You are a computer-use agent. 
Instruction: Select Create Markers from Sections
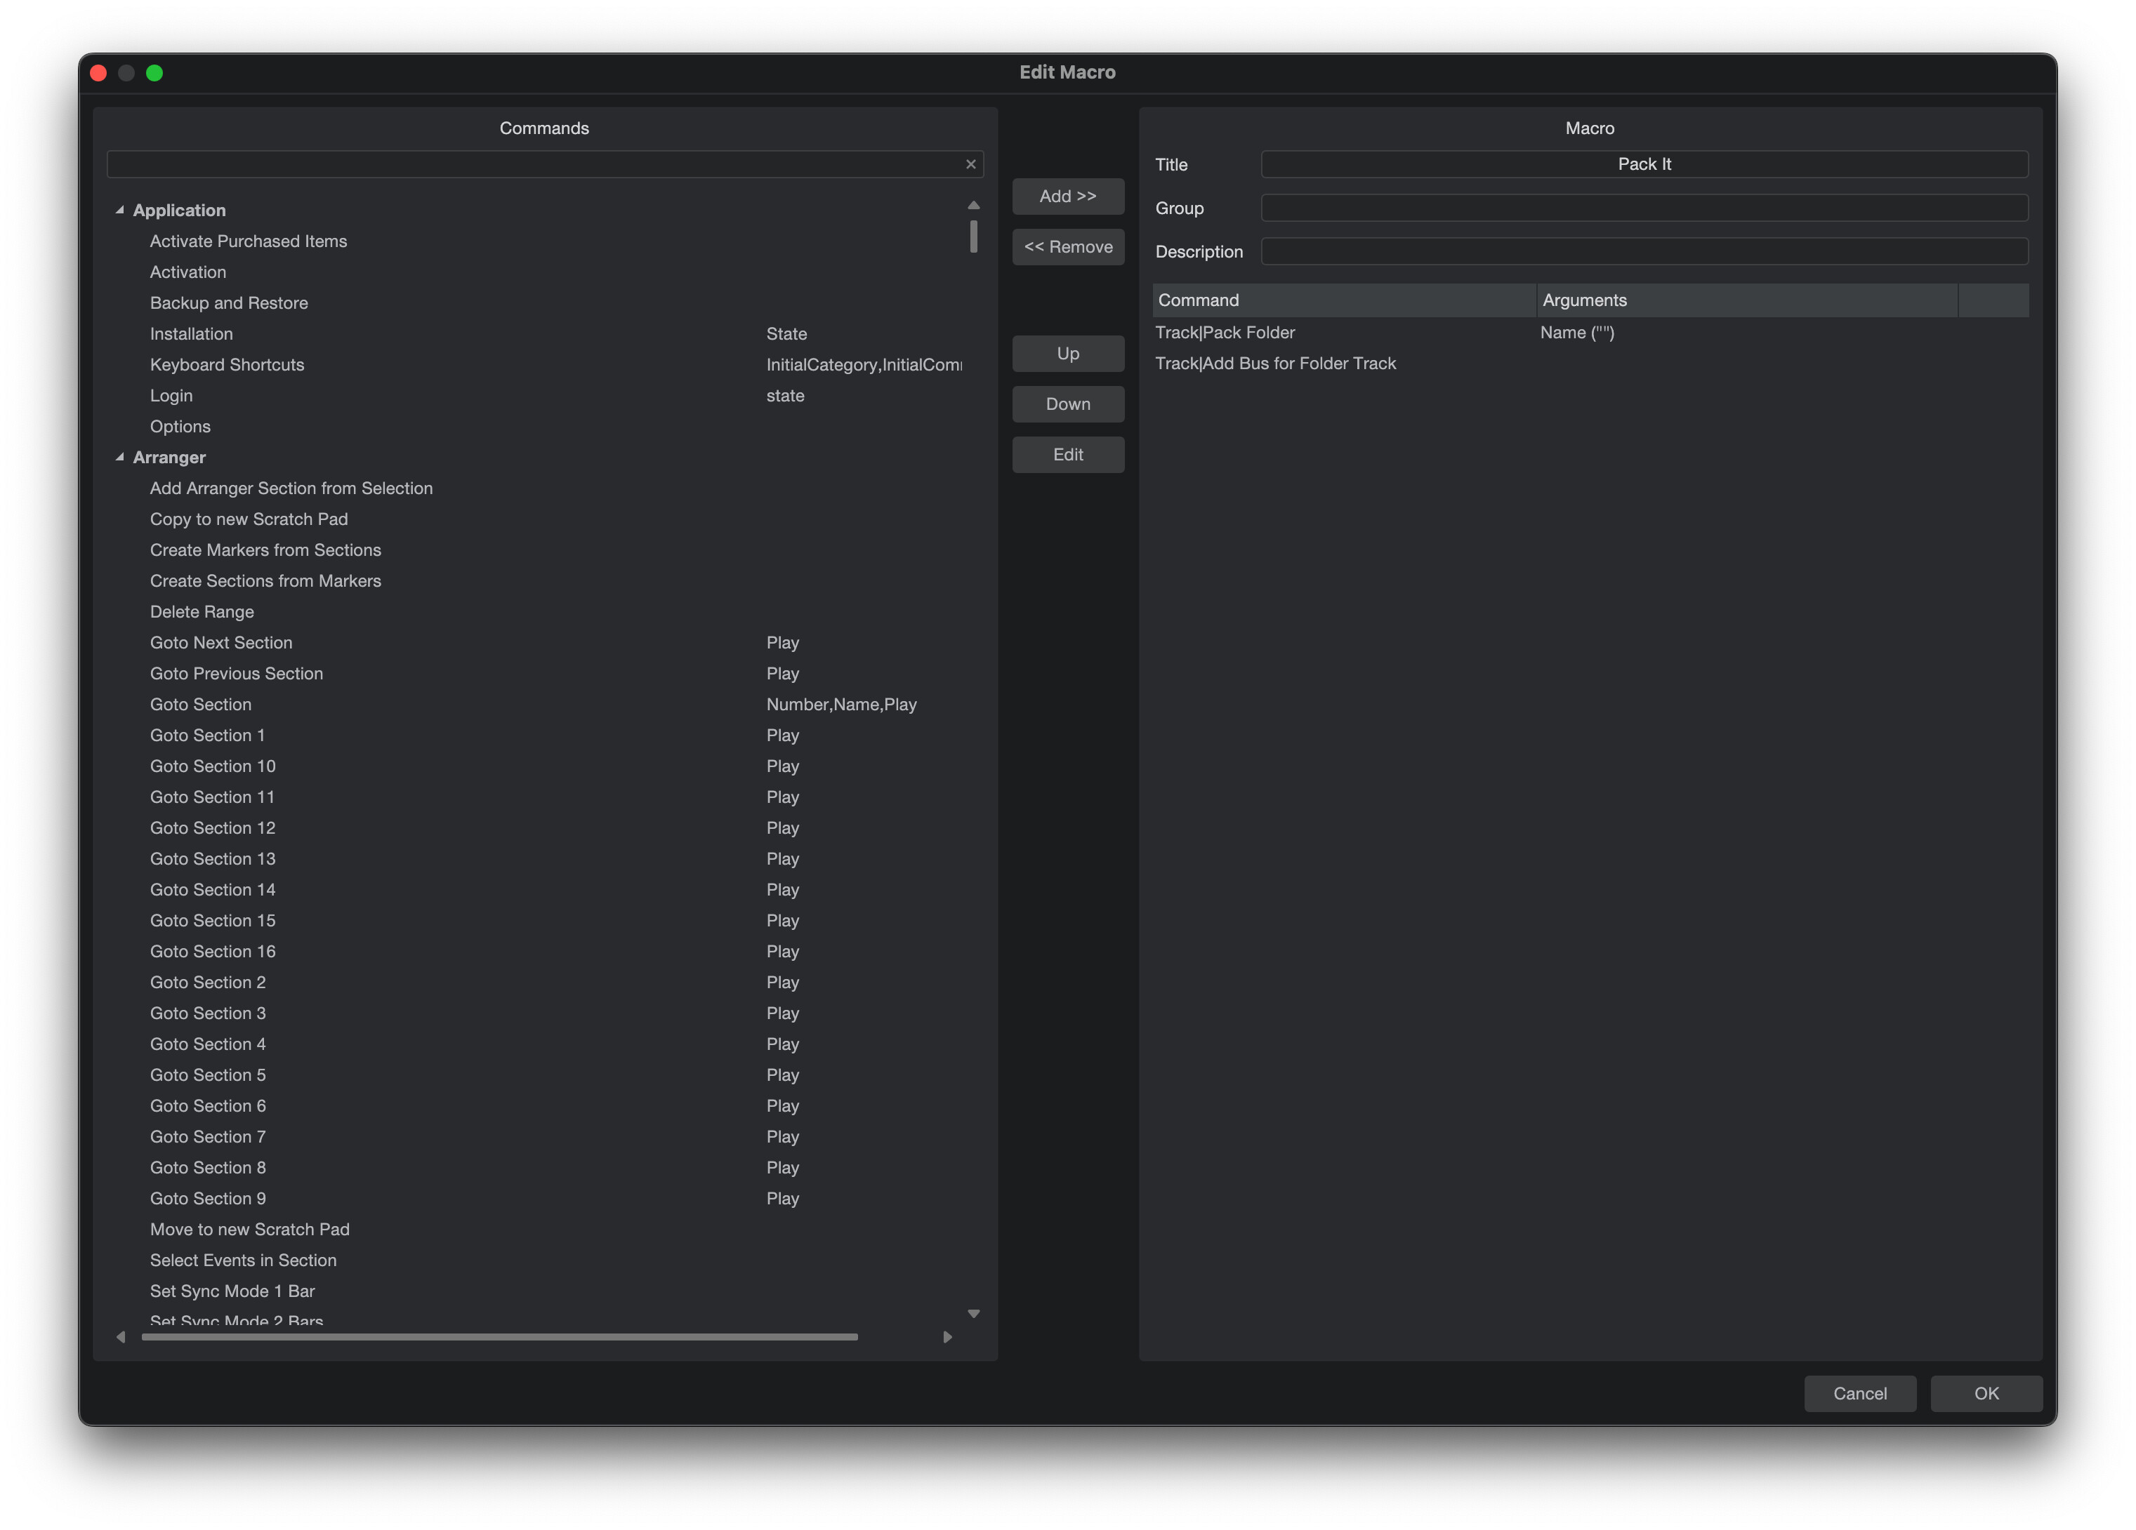pos(265,550)
